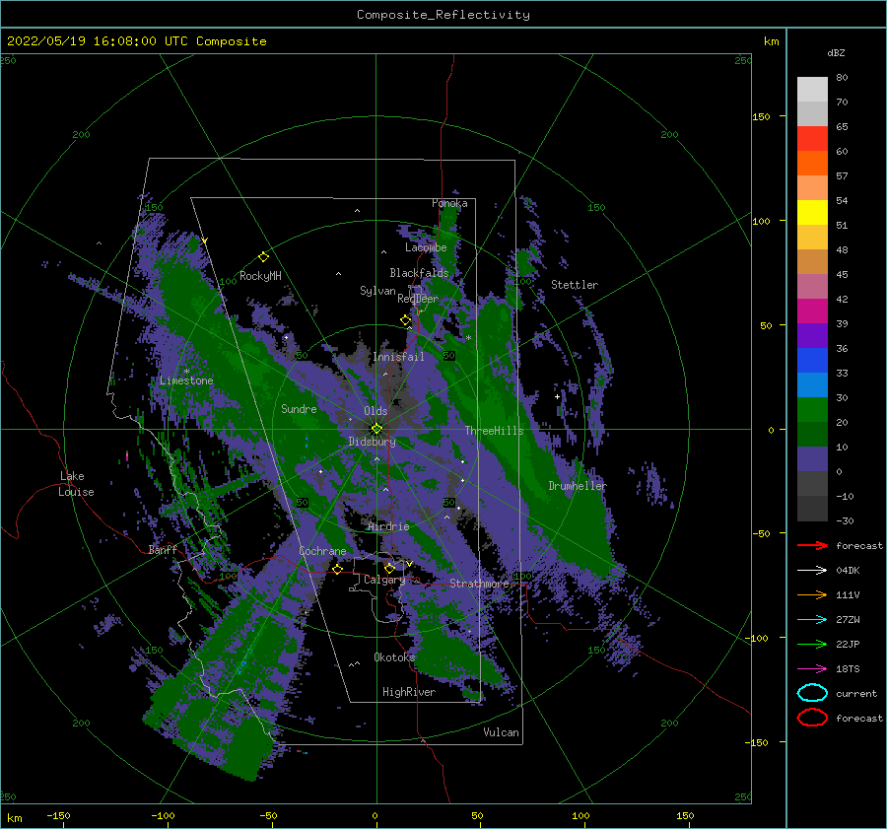Image resolution: width=887 pixels, height=829 pixels.
Task: Click the yellow diamond marker above Calgary
Action: point(389,568)
